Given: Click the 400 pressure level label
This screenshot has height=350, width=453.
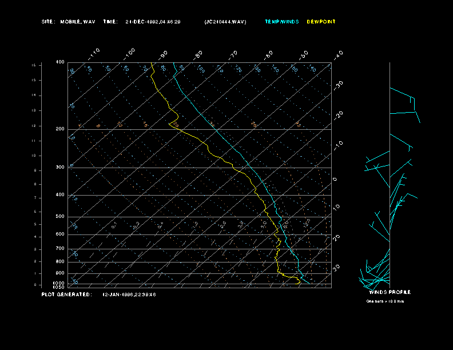Looking at the screenshot, I should tap(60, 194).
